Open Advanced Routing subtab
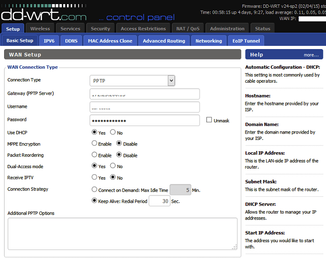This screenshot has width=326, height=259. coord(164,40)
